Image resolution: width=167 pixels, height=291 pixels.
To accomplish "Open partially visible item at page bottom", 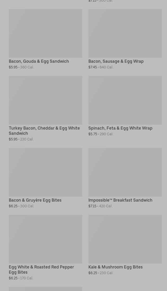I will [45, 289].
